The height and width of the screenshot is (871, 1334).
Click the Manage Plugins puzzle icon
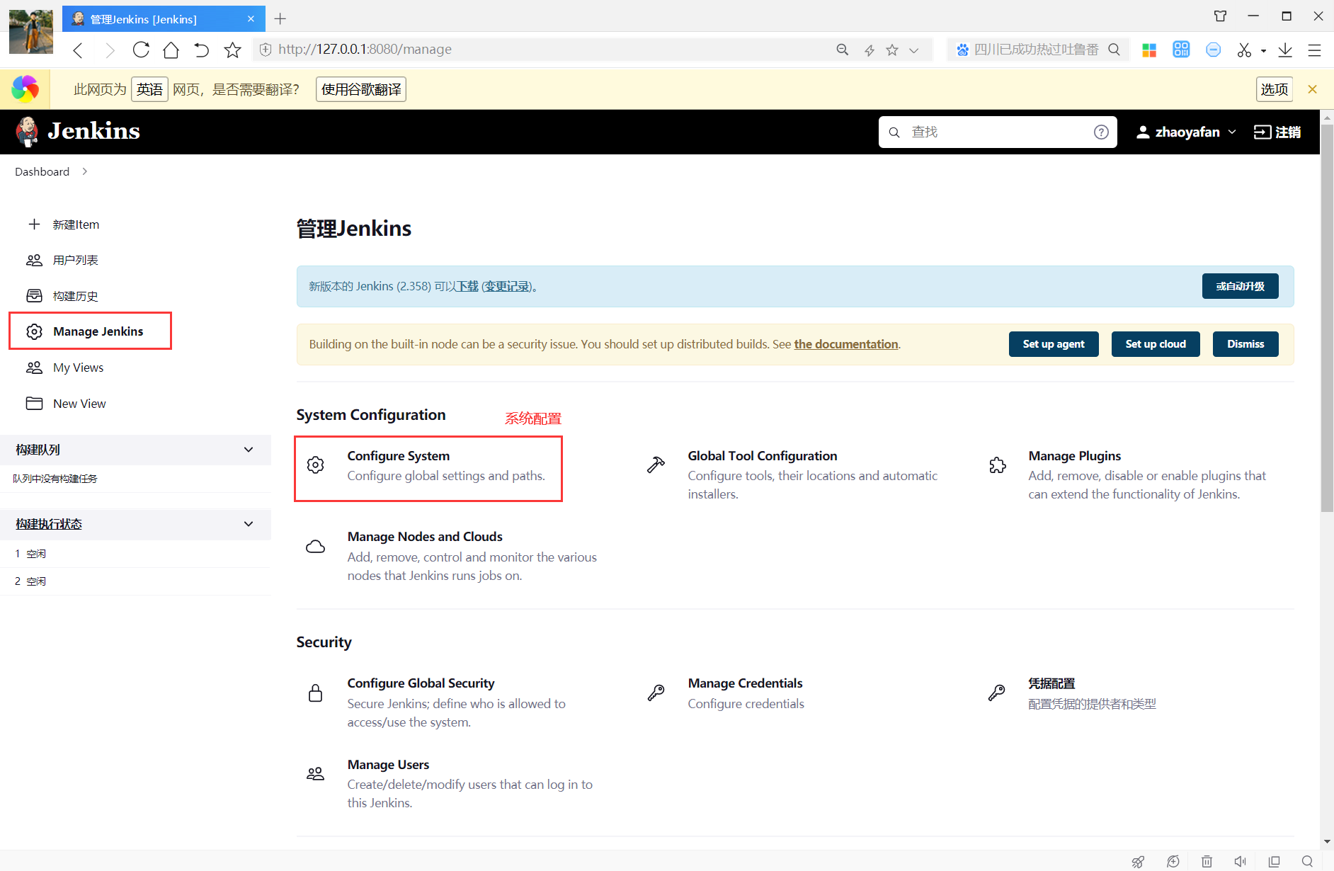tap(997, 465)
